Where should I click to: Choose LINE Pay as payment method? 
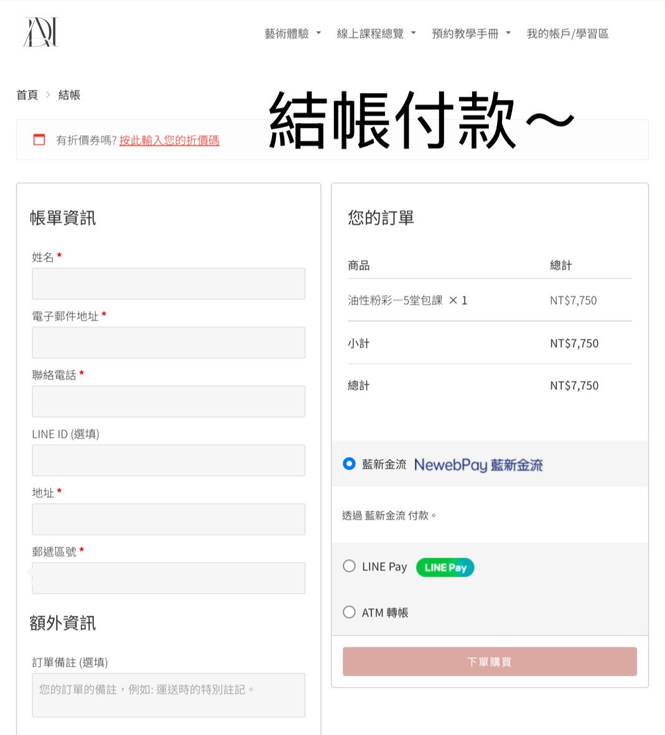349,566
